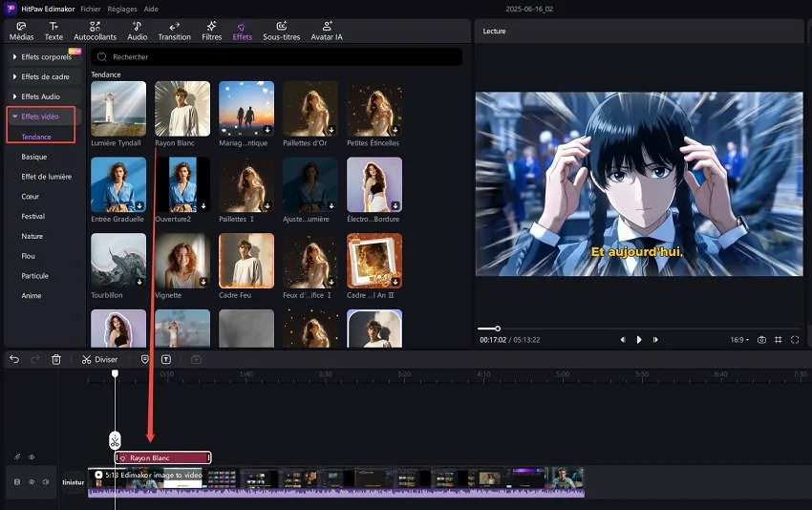Viewport: 812px width, 510px height.
Task: Click the Delete trash icon in timeline toolbar
Action: 56,360
